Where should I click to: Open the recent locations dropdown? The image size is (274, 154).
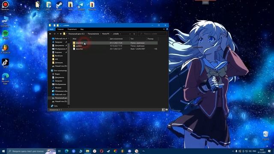(x=58, y=34)
